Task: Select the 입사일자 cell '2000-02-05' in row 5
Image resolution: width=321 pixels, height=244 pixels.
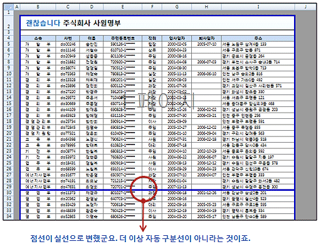Action: click(x=177, y=44)
